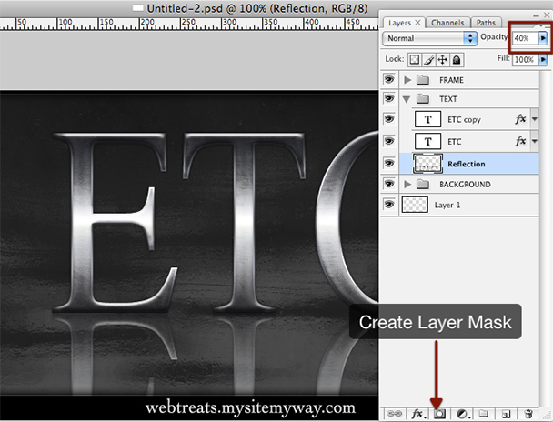Click the Layer 1 thumbnail
The image size is (553, 422).
click(415, 205)
